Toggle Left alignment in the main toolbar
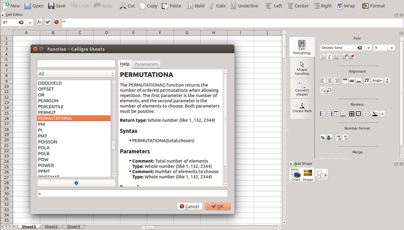The image size is (404, 230). 274,6
